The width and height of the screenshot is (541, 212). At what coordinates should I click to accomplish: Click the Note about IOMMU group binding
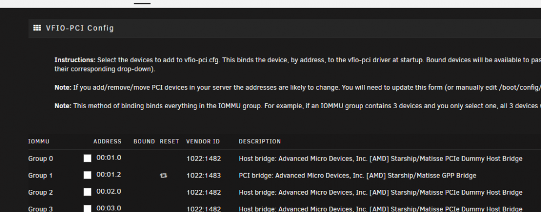[298, 106]
